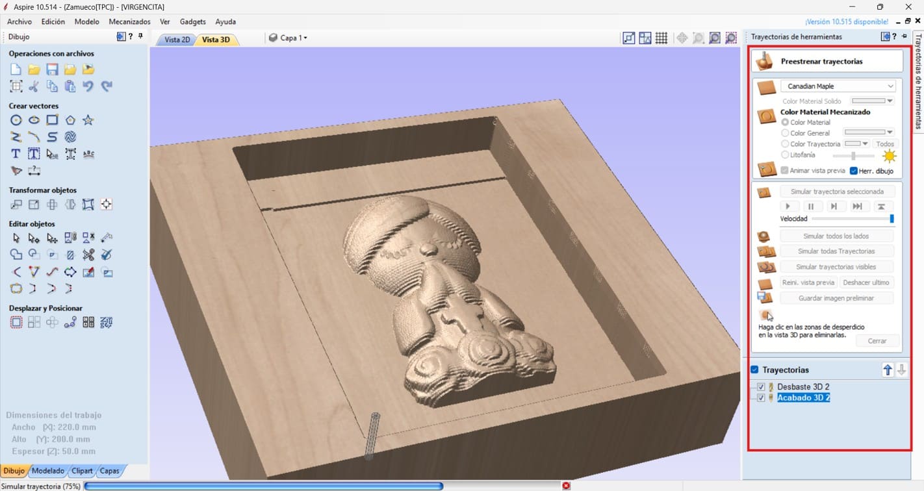Screen dimensions: 924x491
Task: Open the Weld vectors tool
Action: click(x=16, y=255)
